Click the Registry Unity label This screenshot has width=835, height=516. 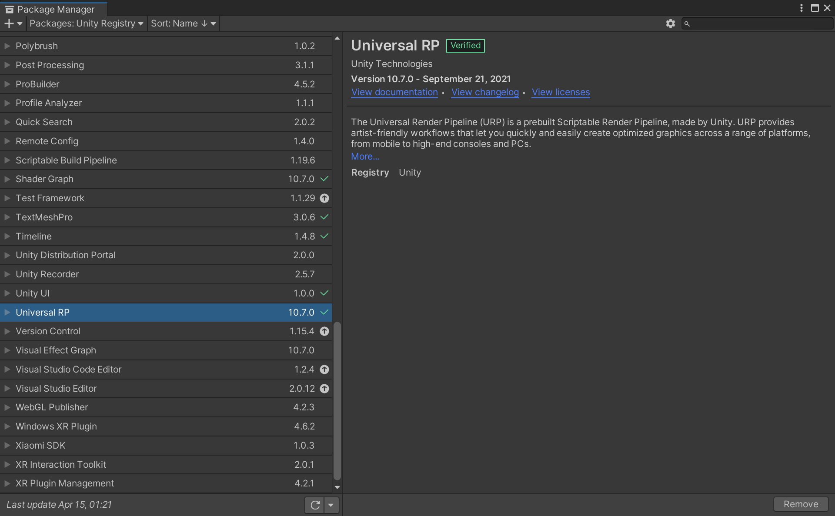point(386,173)
